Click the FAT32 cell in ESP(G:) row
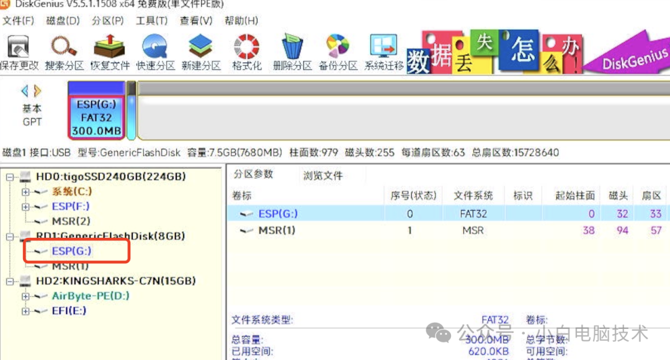Image resolution: width=670 pixels, height=360 pixels. [x=473, y=214]
